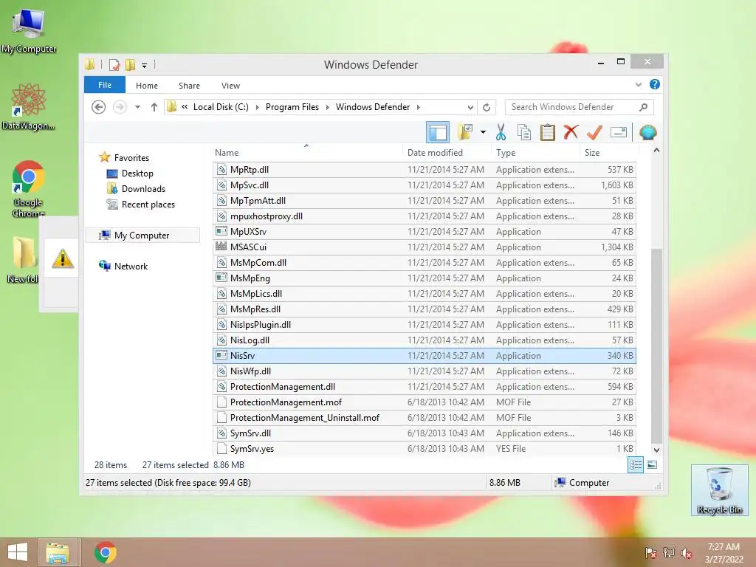Image resolution: width=756 pixels, height=567 pixels.
Task: Select the ProtectionManagement_Uninstall.mof file
Action: click(425, 418)
